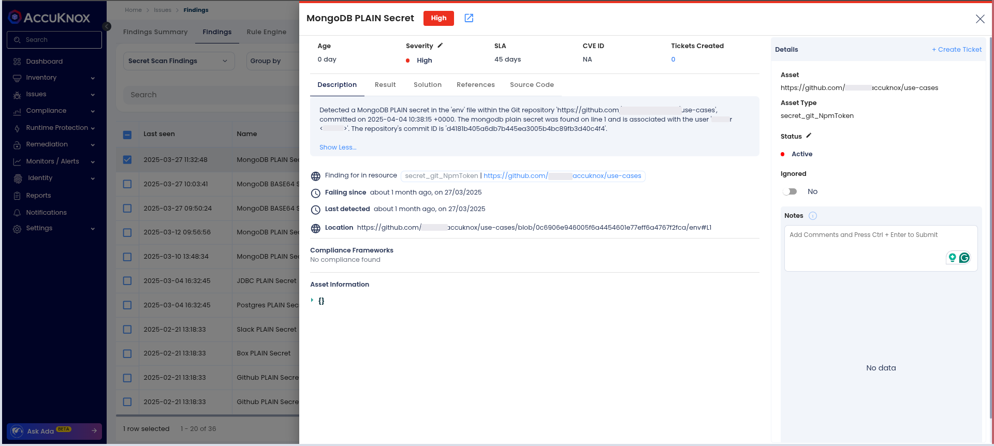This screenshot has height=446, width=994.
Task: Click the Tickets Created count 0
Action: click(x=673, y=60)
